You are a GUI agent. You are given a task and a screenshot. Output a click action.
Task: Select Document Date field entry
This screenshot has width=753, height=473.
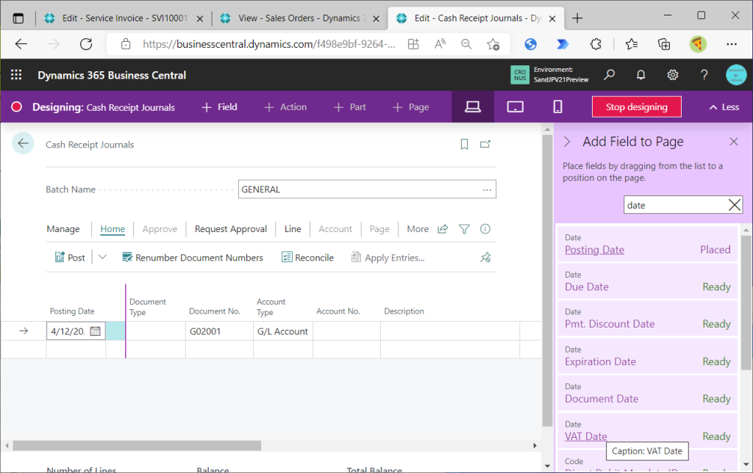pyautogui.click(x=647, y=393)
